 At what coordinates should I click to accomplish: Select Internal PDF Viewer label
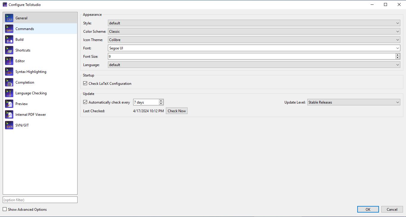[31, 115]
